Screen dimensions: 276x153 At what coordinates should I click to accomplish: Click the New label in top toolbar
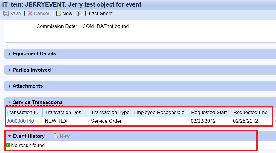click(x=67, y=13)
